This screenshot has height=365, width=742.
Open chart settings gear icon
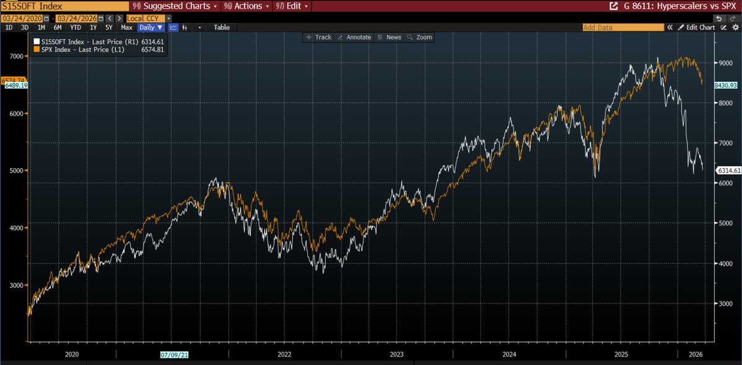point(735,27)
